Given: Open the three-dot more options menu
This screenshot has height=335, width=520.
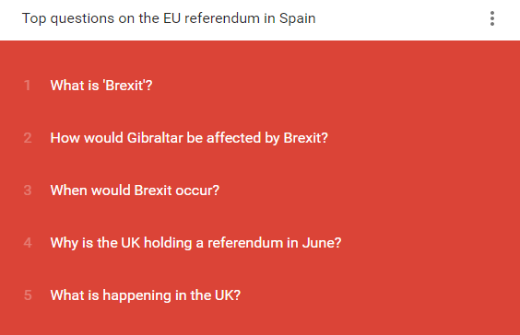Looking at the screenshot, I should click(492, 18).
